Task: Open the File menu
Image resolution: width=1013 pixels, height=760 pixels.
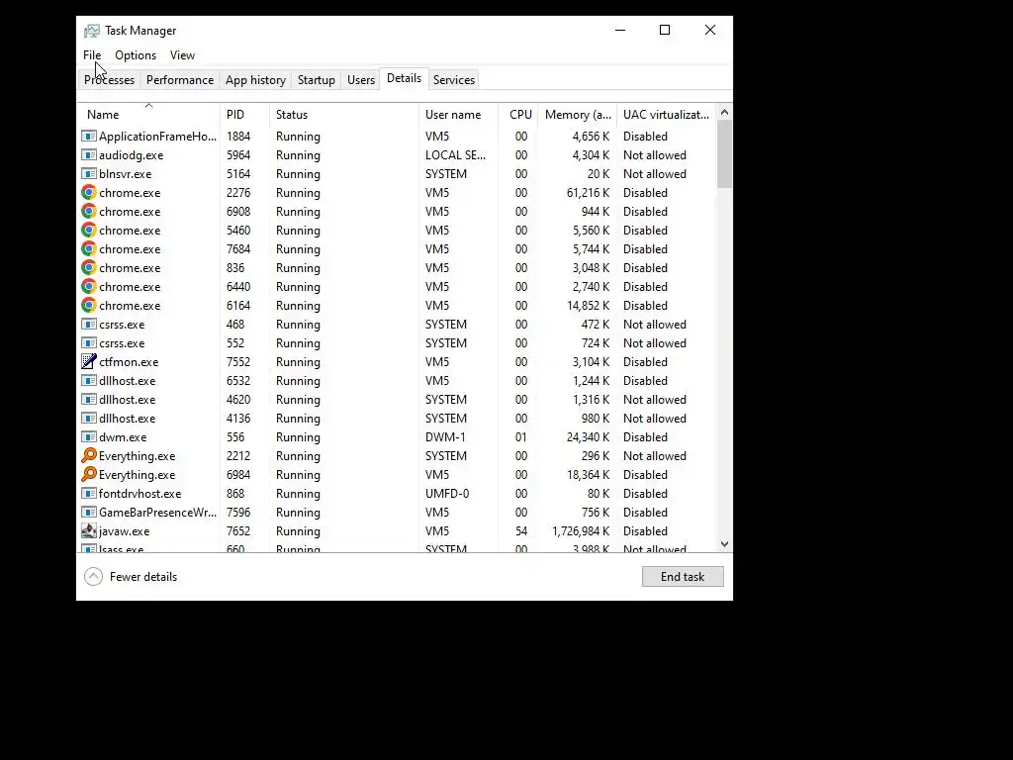Action: [92, 55]
